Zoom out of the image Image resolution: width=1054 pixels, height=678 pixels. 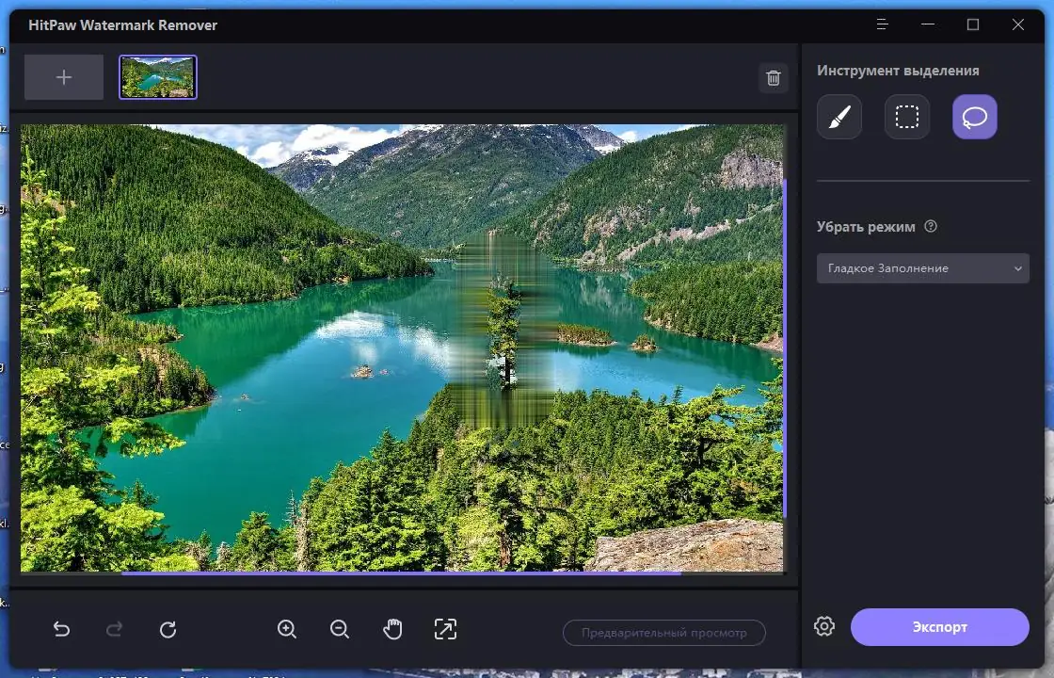340,629
